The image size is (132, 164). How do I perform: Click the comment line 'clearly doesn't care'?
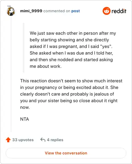click(x=67, y=94)
